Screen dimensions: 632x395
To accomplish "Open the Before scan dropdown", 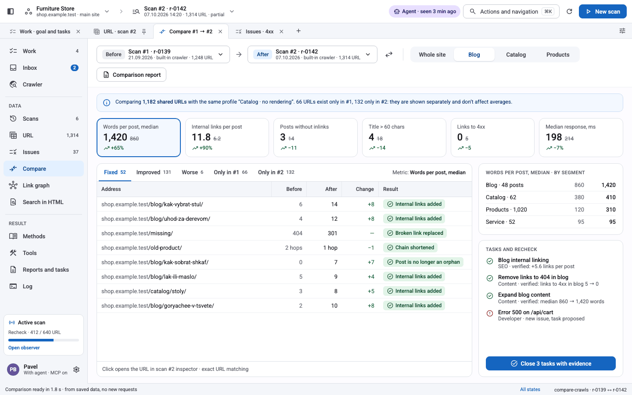I will (x=163, y=54).
